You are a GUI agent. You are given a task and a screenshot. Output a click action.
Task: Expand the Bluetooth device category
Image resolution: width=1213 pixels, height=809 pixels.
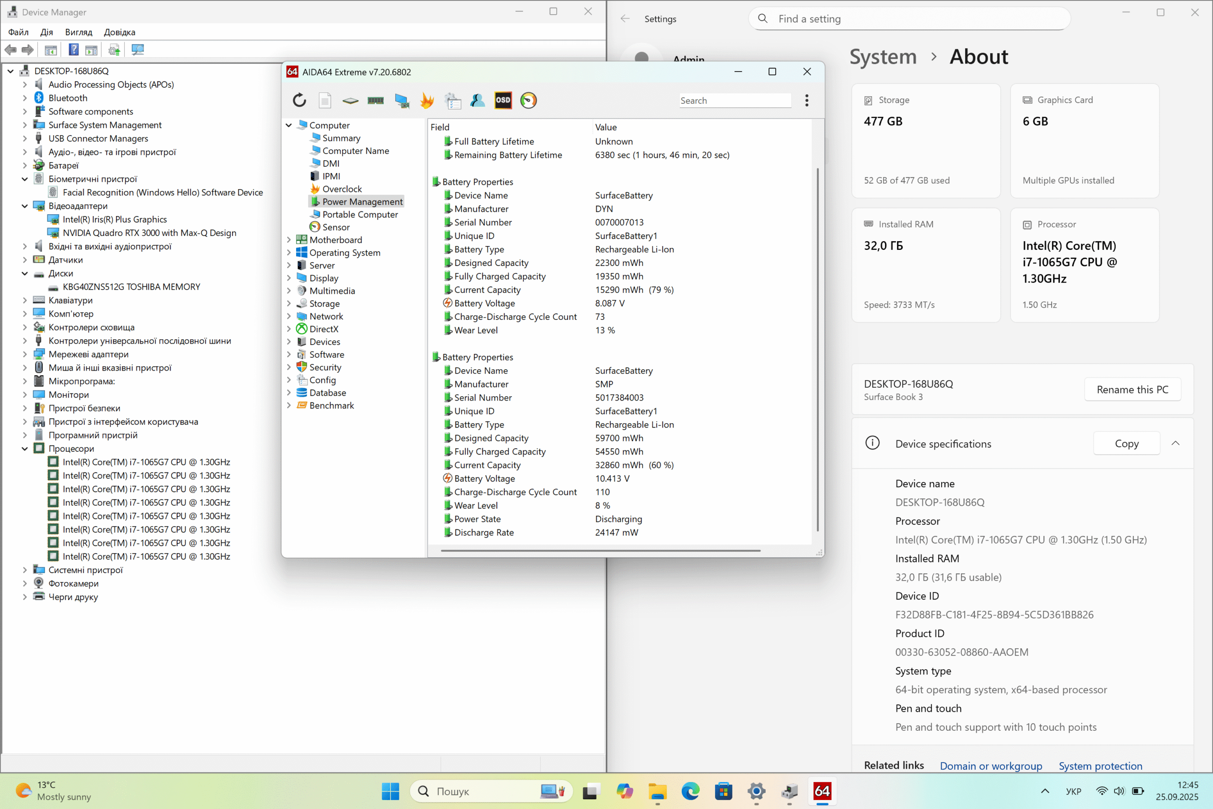[x=24, y=98]
